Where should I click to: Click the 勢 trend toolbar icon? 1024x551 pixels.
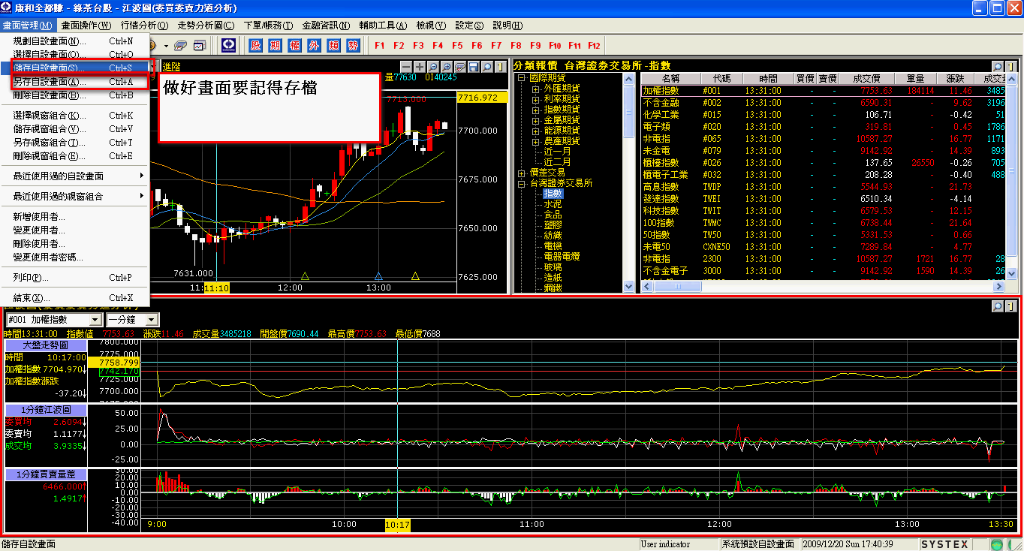coord(353,46)
